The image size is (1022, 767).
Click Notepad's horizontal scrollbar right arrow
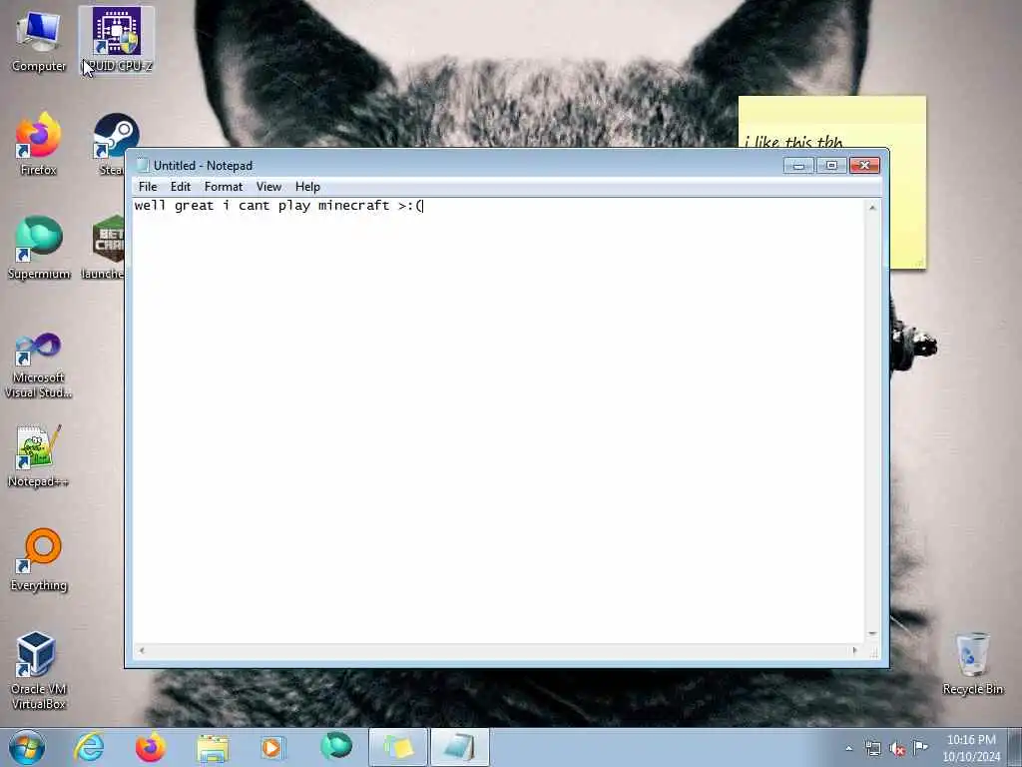pyautogui.click(x=855, y=650)
